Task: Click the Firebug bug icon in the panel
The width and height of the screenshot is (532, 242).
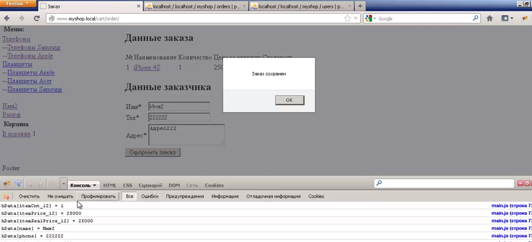Action: pos(7,184)
